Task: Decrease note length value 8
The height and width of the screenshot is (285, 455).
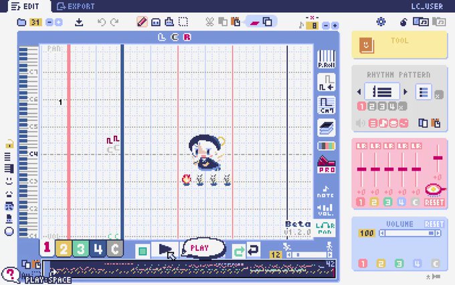Action: (x=326, y=25)
